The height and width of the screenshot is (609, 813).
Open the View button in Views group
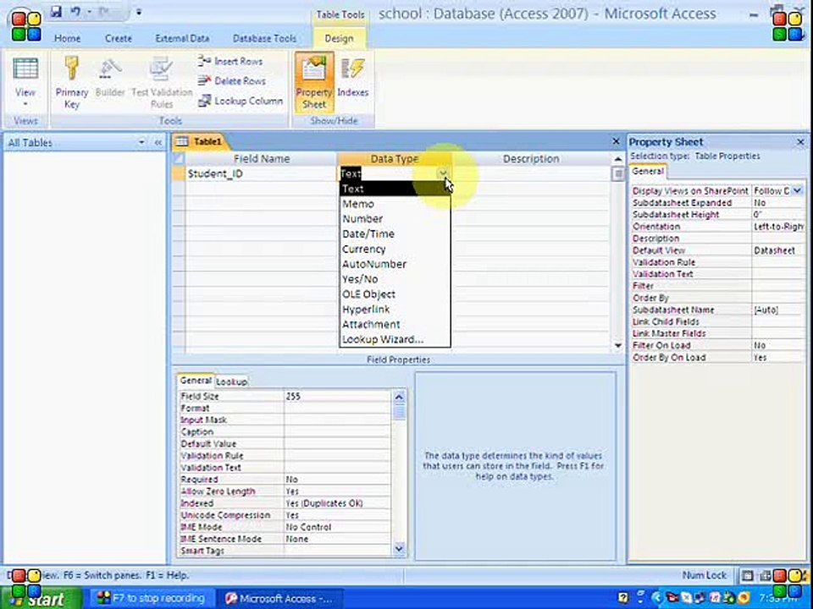tap(25, 83)
